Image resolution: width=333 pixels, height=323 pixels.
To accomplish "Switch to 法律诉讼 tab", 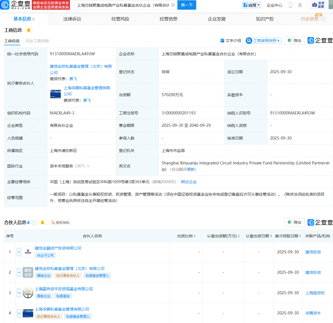I will coord(72,19).
